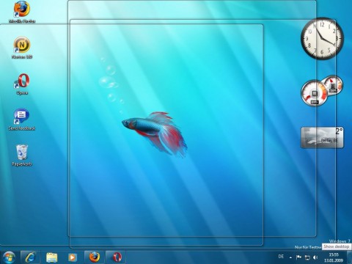Open the Mozilla Firefox desktop shortcut
Image resolution: width=352 pixels, height=264 pixels.
click(x=22, y=11)
